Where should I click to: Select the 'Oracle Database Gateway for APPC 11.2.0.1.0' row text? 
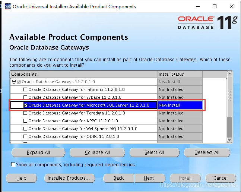[73, 121]
